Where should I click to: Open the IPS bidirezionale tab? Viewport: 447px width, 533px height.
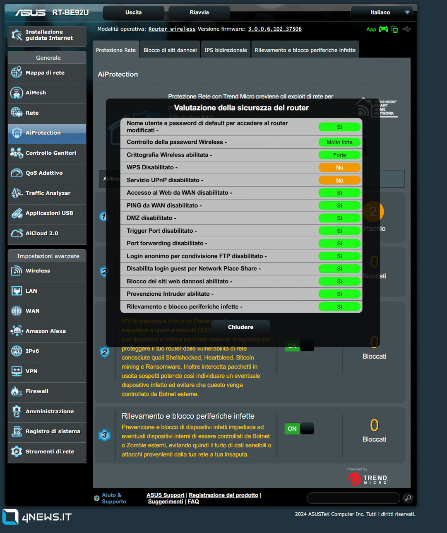226,50
